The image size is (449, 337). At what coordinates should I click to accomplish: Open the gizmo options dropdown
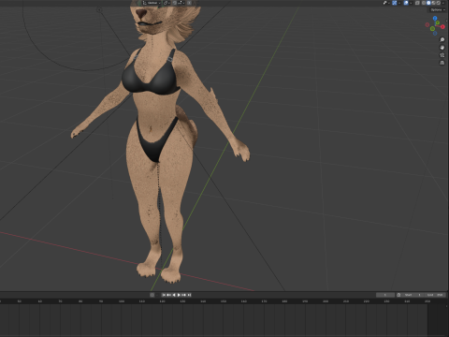399,3
